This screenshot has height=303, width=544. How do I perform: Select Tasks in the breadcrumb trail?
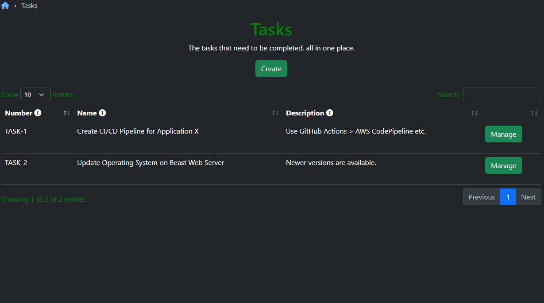(29, 5)
